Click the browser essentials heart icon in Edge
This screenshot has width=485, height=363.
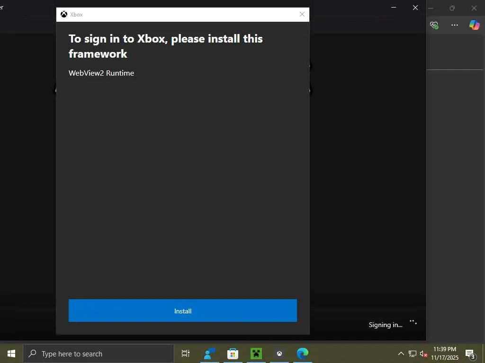(x=434, y=25)
